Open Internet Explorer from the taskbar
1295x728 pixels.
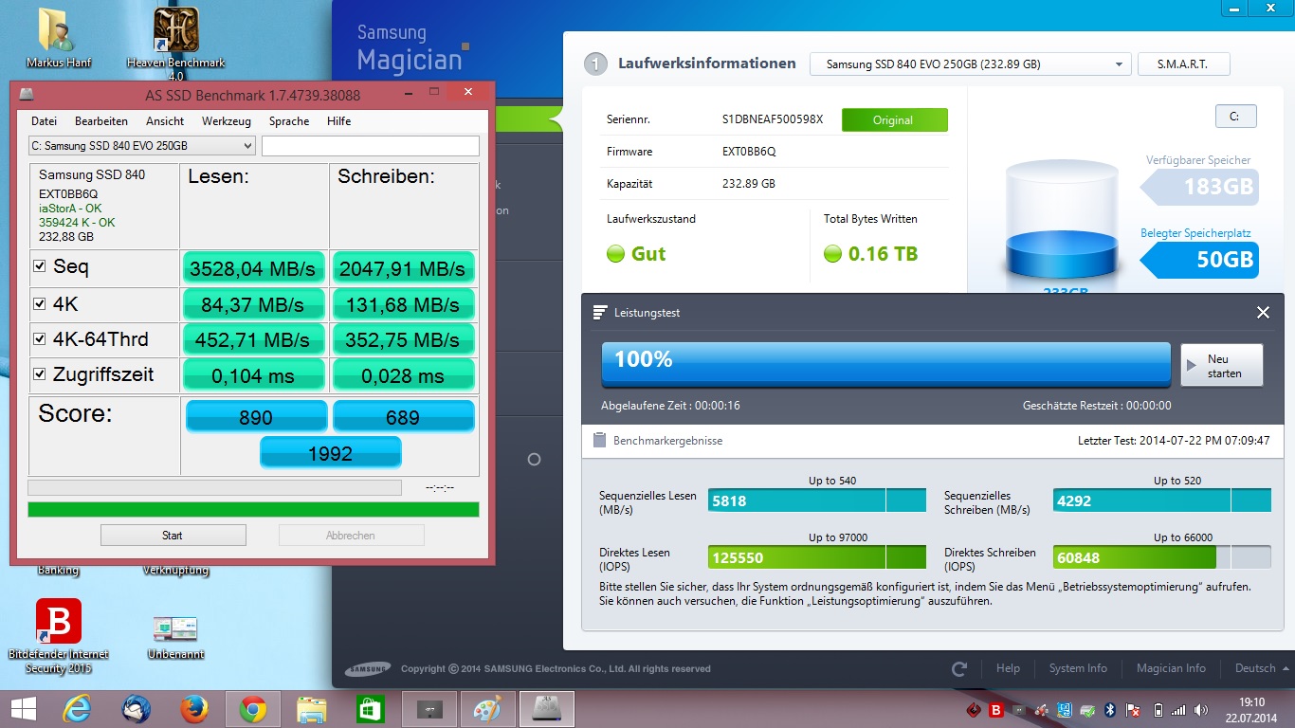pyautogui.click(x=77, y=708)
